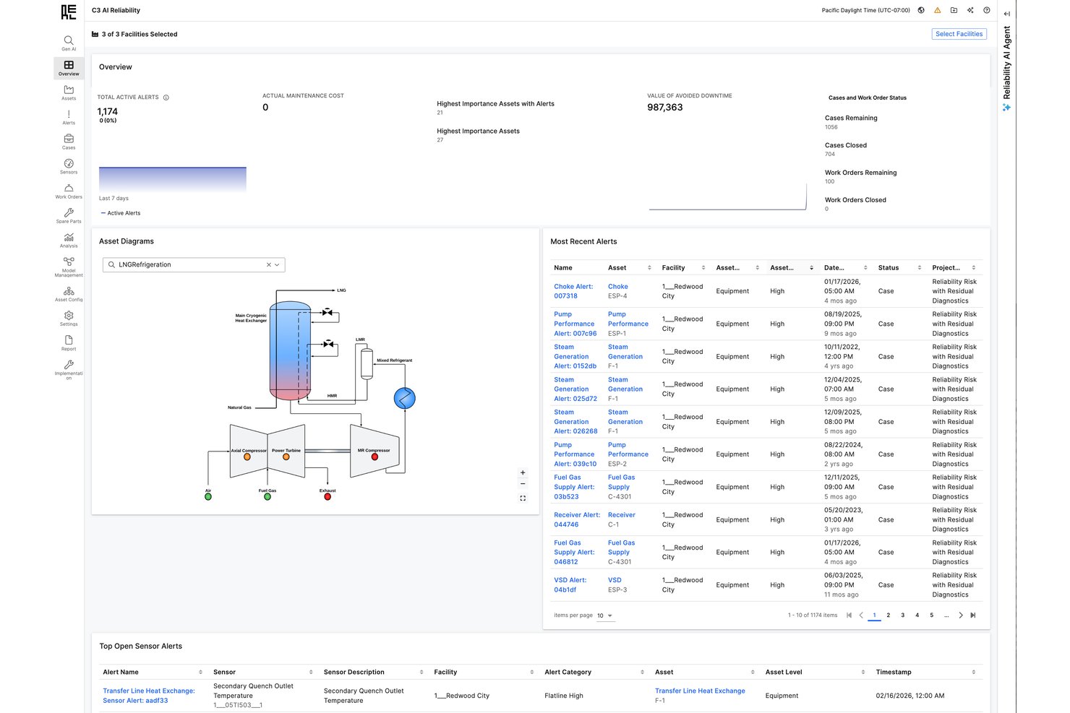The height and width of the screenshot is (713, 1070).
Task: Open the help question mark icon
Action: pos(987,10)
